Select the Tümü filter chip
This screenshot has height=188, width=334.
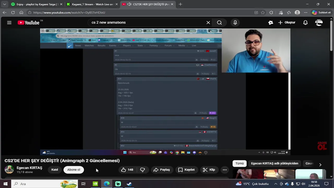pos(239,163)
